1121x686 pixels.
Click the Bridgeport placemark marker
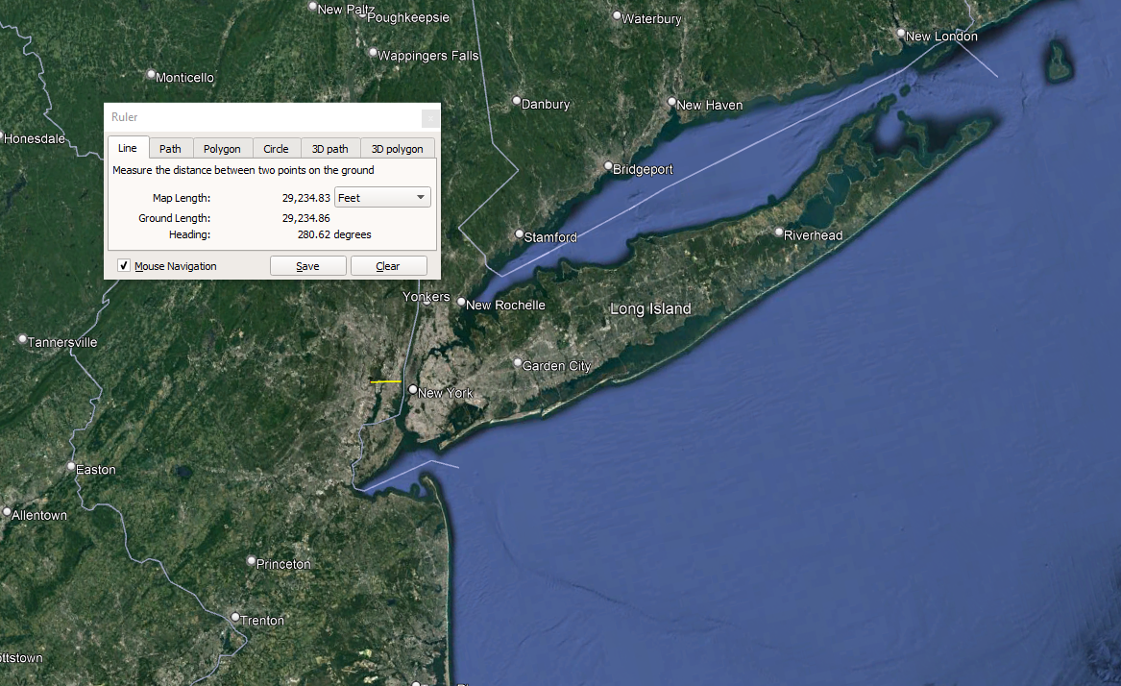coord(608,166)
